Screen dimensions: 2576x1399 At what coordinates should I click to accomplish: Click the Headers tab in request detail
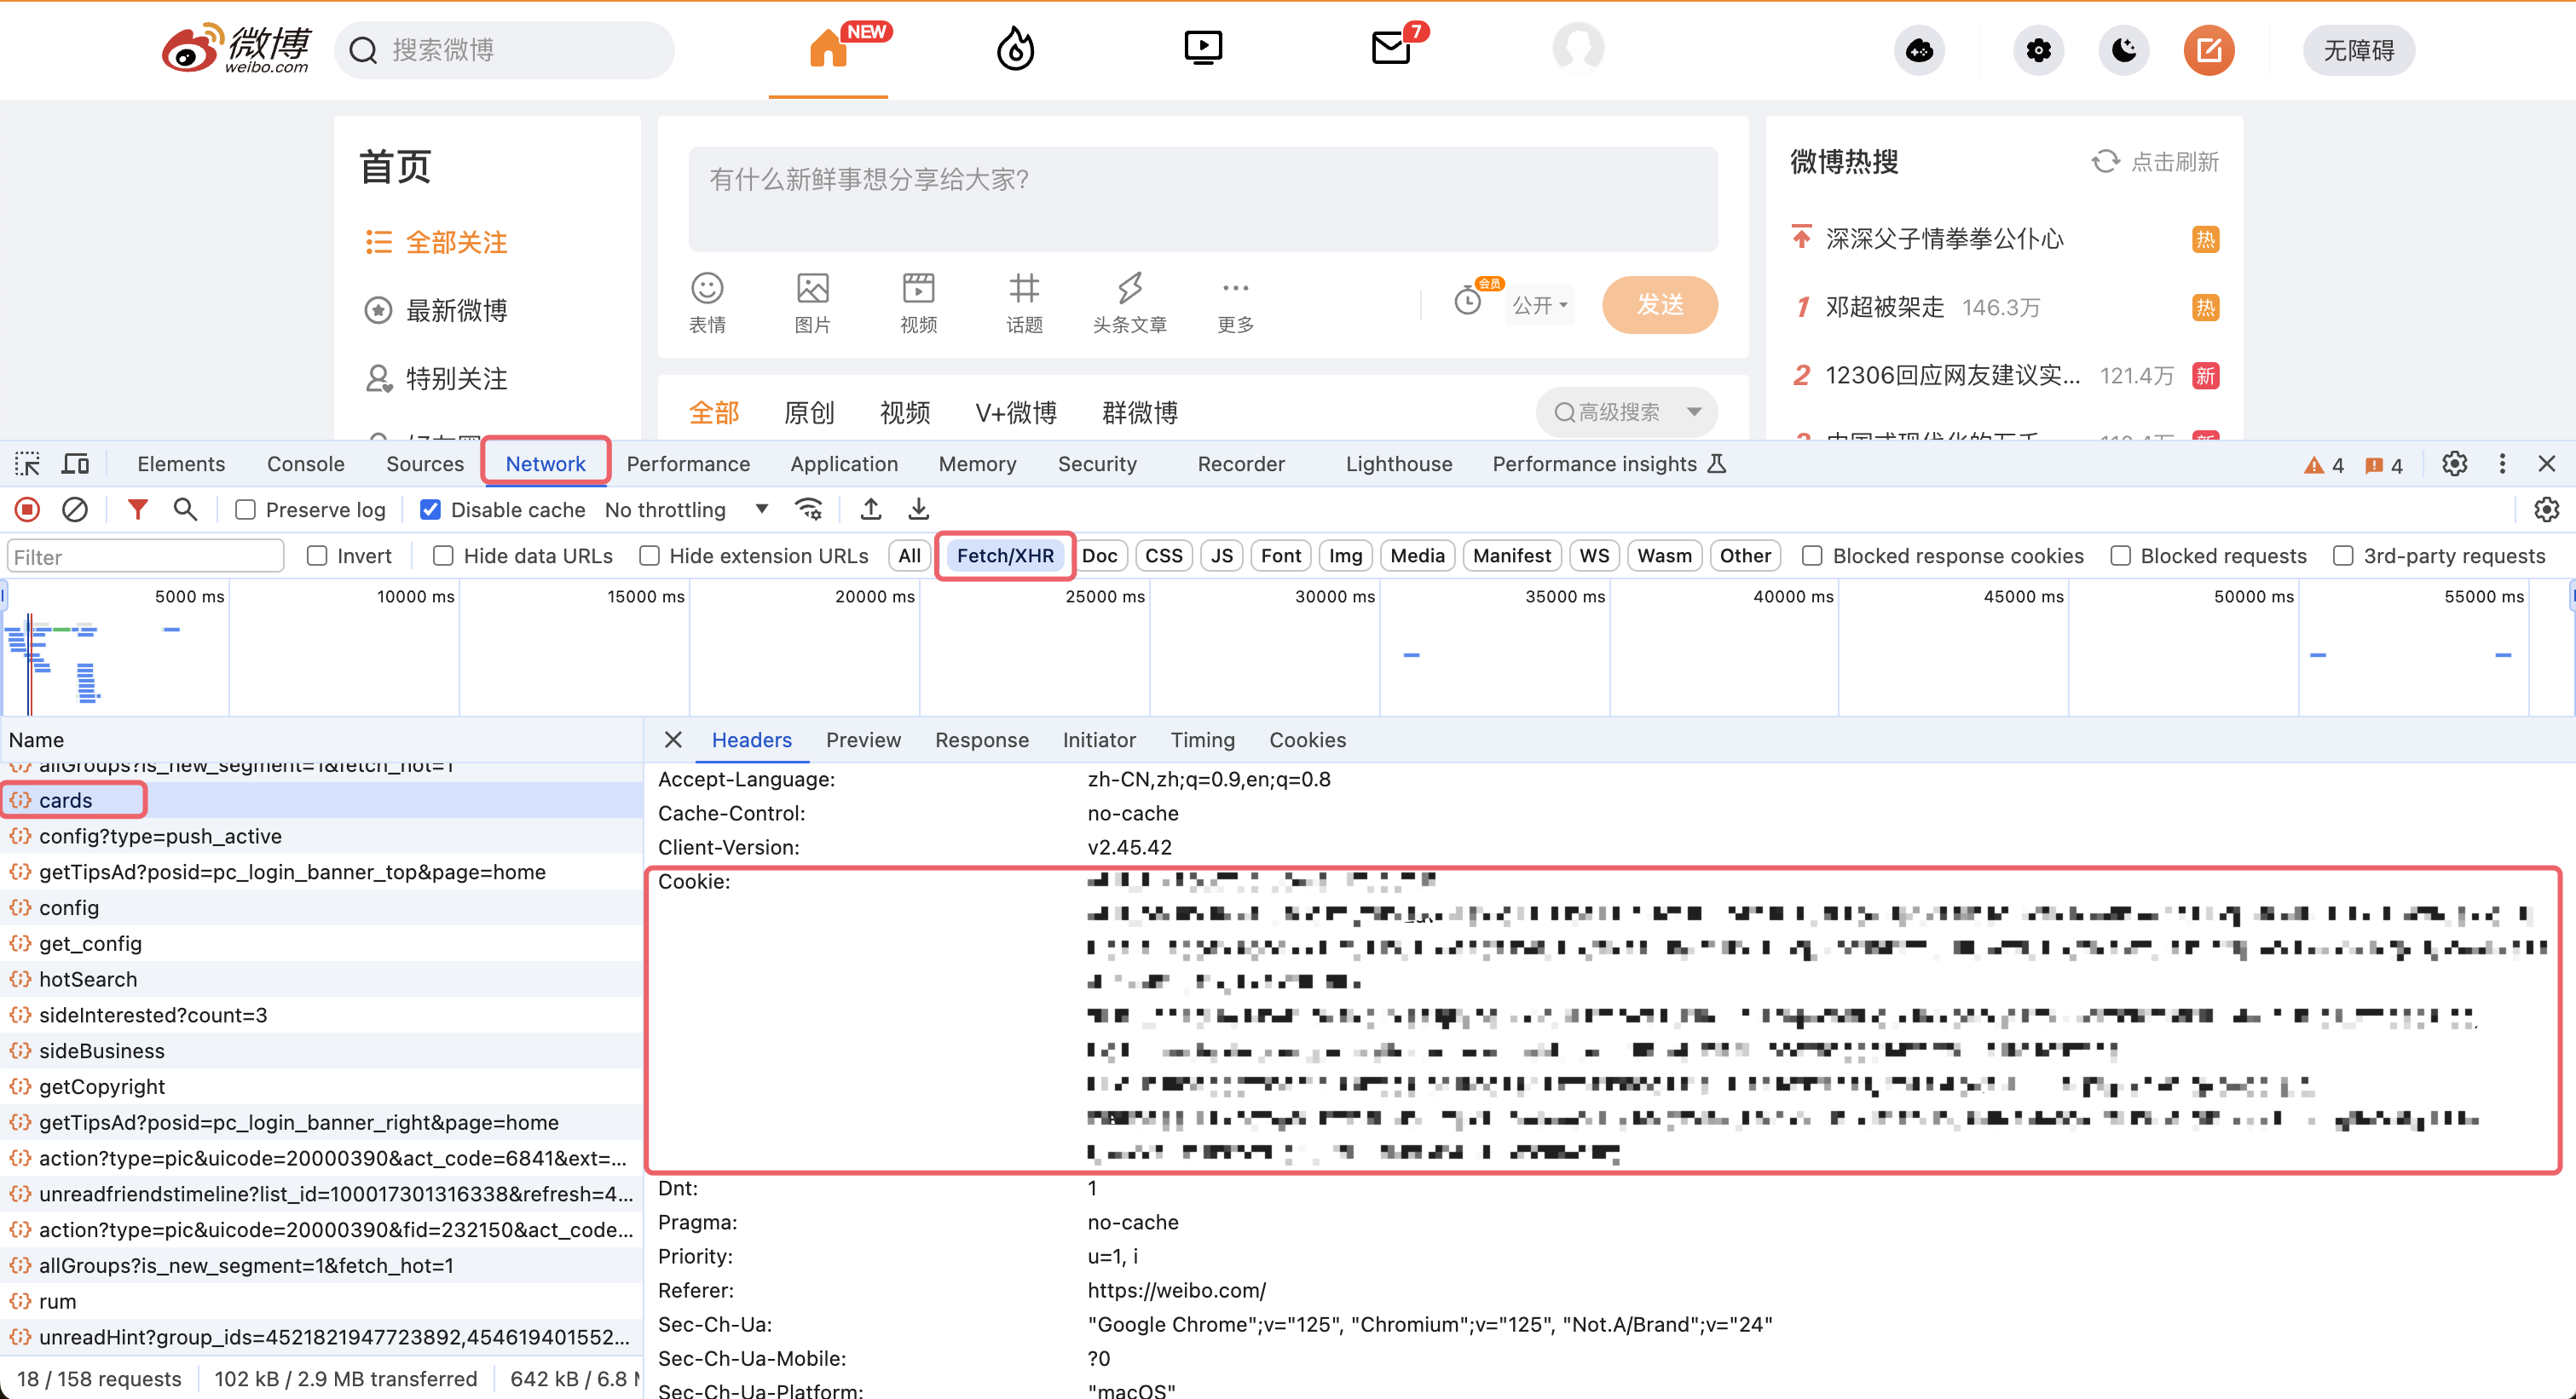(x=751, y=740)
